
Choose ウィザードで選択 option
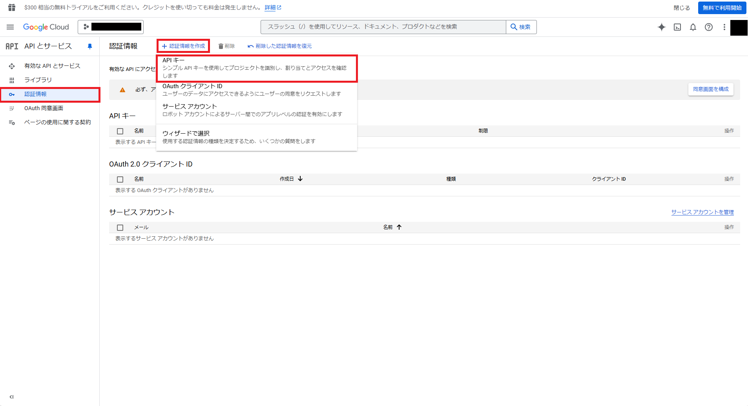coord(257,137)
